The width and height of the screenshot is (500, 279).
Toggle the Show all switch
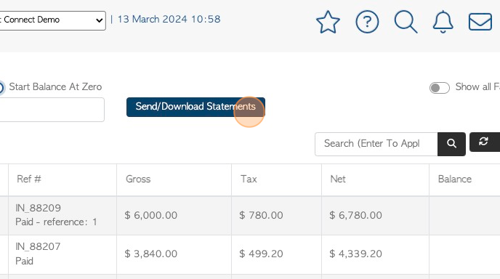[x=440, y=88]
